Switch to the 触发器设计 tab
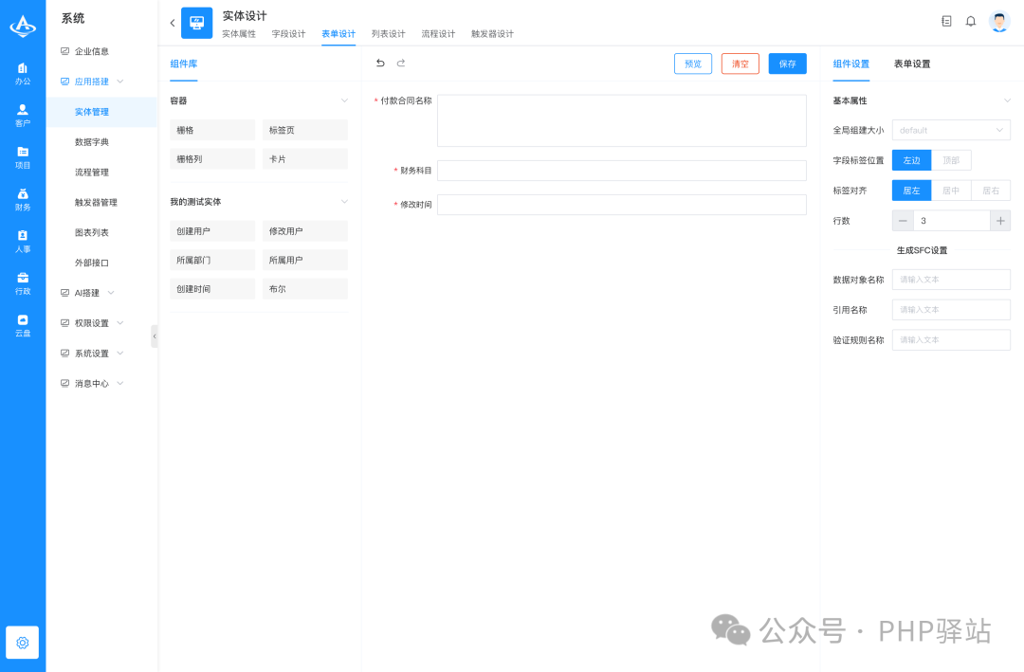This screenshot has width=1024, height=672. pyautogui.click(x=492, y=34)
